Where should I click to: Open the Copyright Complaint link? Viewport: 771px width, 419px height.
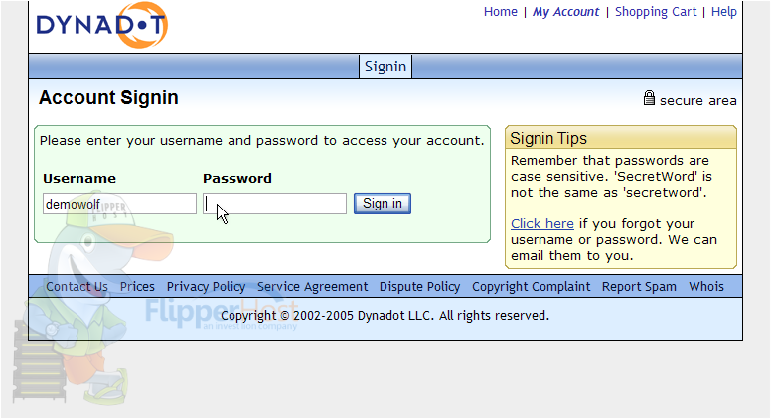coord(531,286)
